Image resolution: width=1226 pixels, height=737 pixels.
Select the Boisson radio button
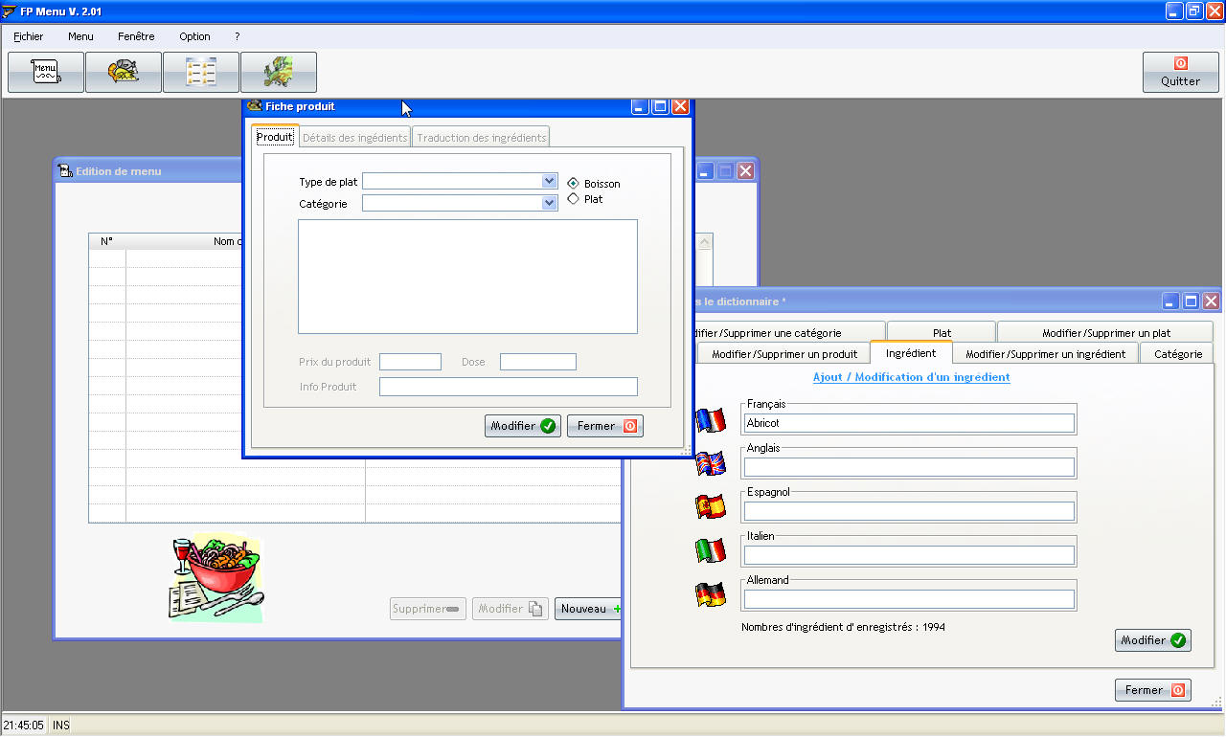[x=574, y=183]
